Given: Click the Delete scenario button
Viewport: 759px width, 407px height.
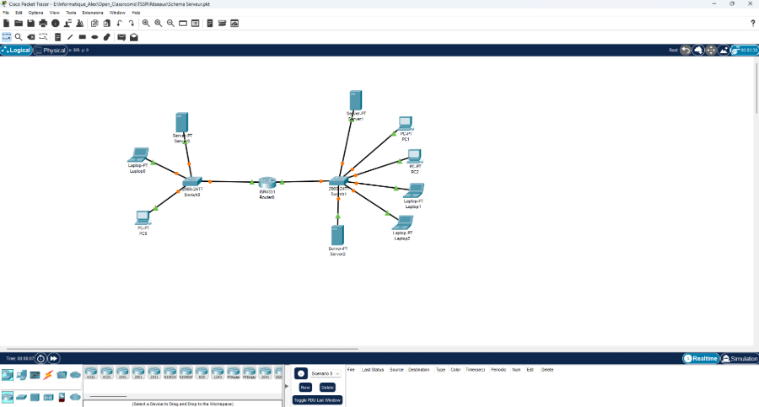Looking at the screenshot, I should pyautogui.click(x=327, y=388).
